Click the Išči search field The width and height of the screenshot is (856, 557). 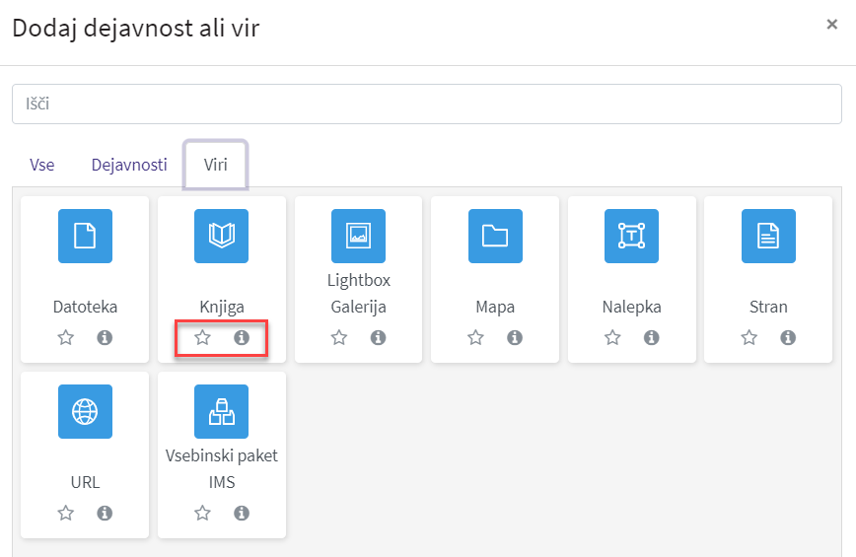[427, 104]
